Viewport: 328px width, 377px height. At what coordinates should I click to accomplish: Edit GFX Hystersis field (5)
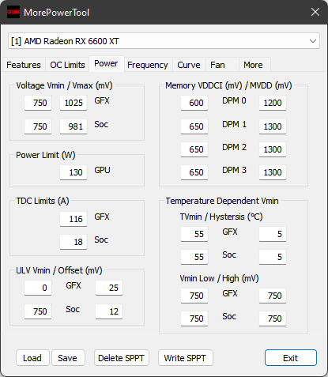pos(273,234)
